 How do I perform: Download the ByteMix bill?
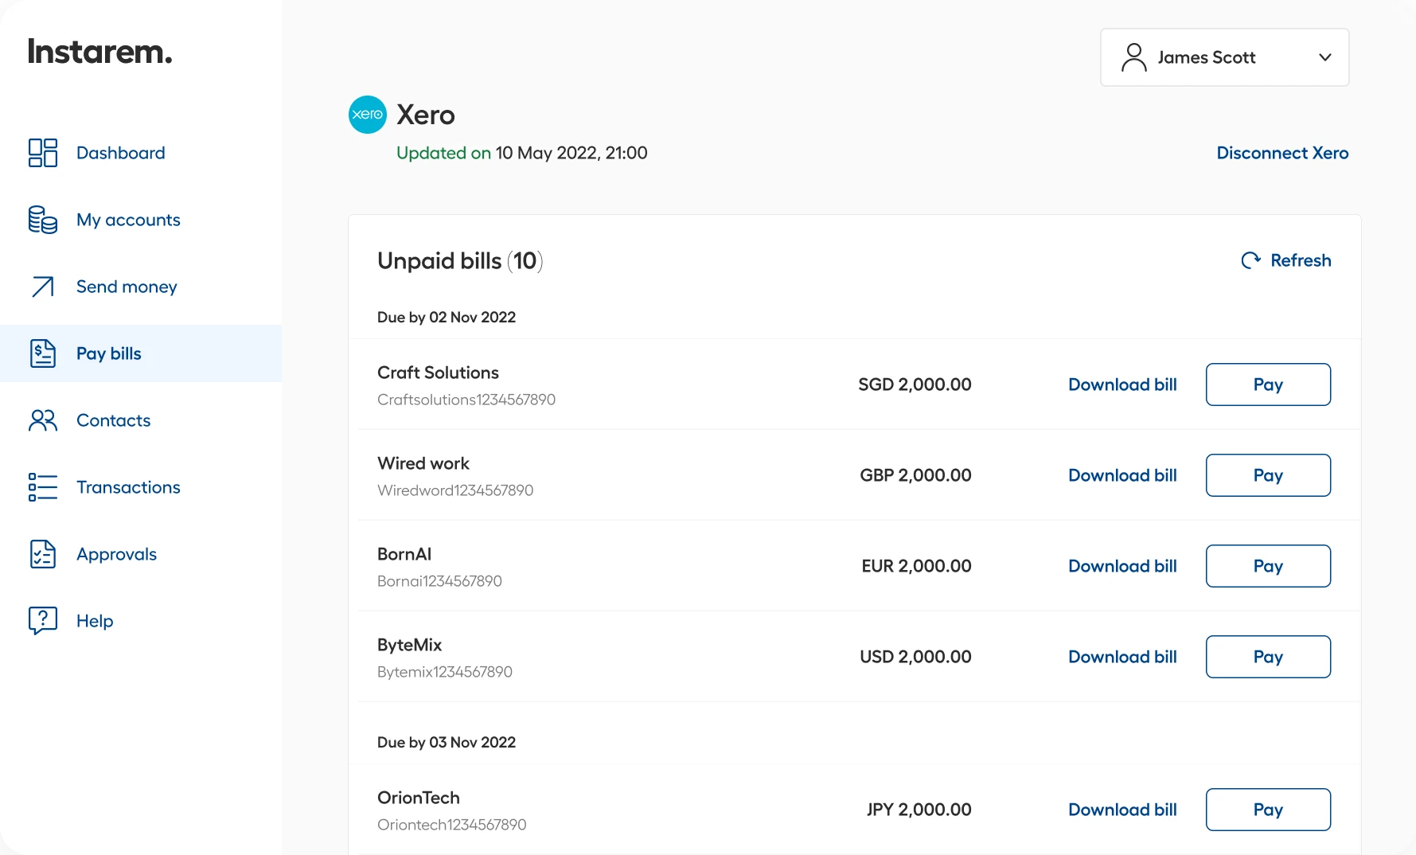pos(1122,656)
